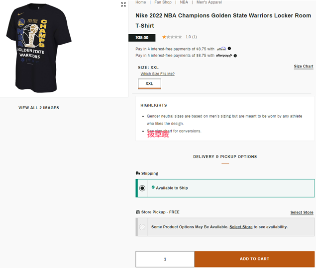The image size is (316, 268).
Task: Click the Store Pickup storefront icon
Action: click(138, 212)
